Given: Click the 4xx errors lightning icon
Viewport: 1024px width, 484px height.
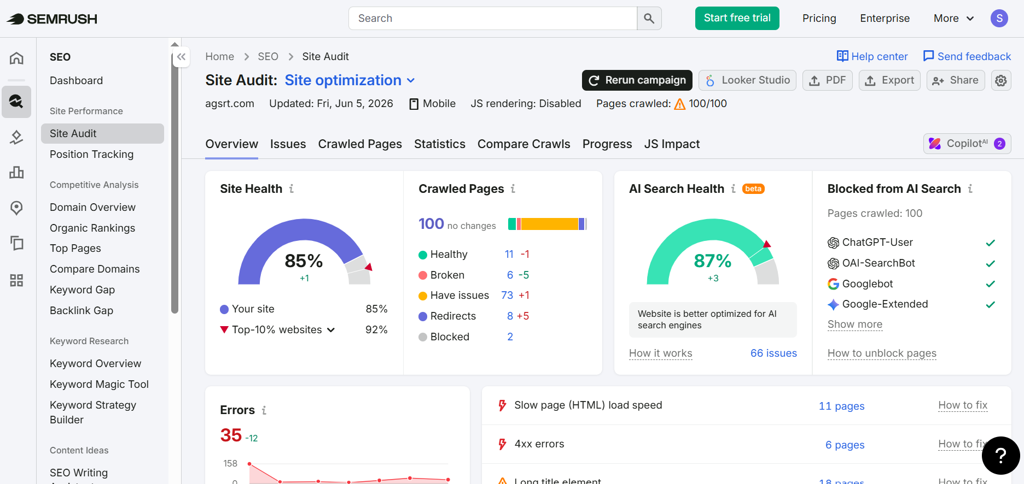Looking at the screenshot, I should click(x=502, y=444).
